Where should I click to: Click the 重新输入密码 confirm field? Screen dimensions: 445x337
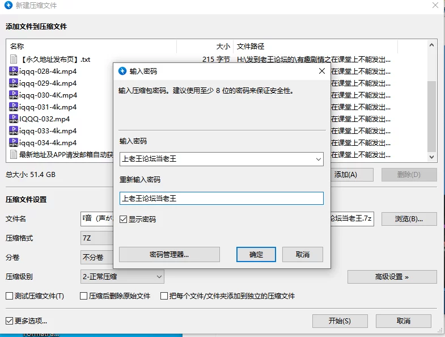[221, 199]
